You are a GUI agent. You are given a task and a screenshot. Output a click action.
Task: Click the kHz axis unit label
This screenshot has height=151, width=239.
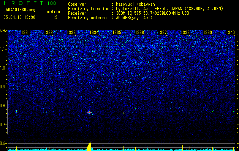(3, 31)
